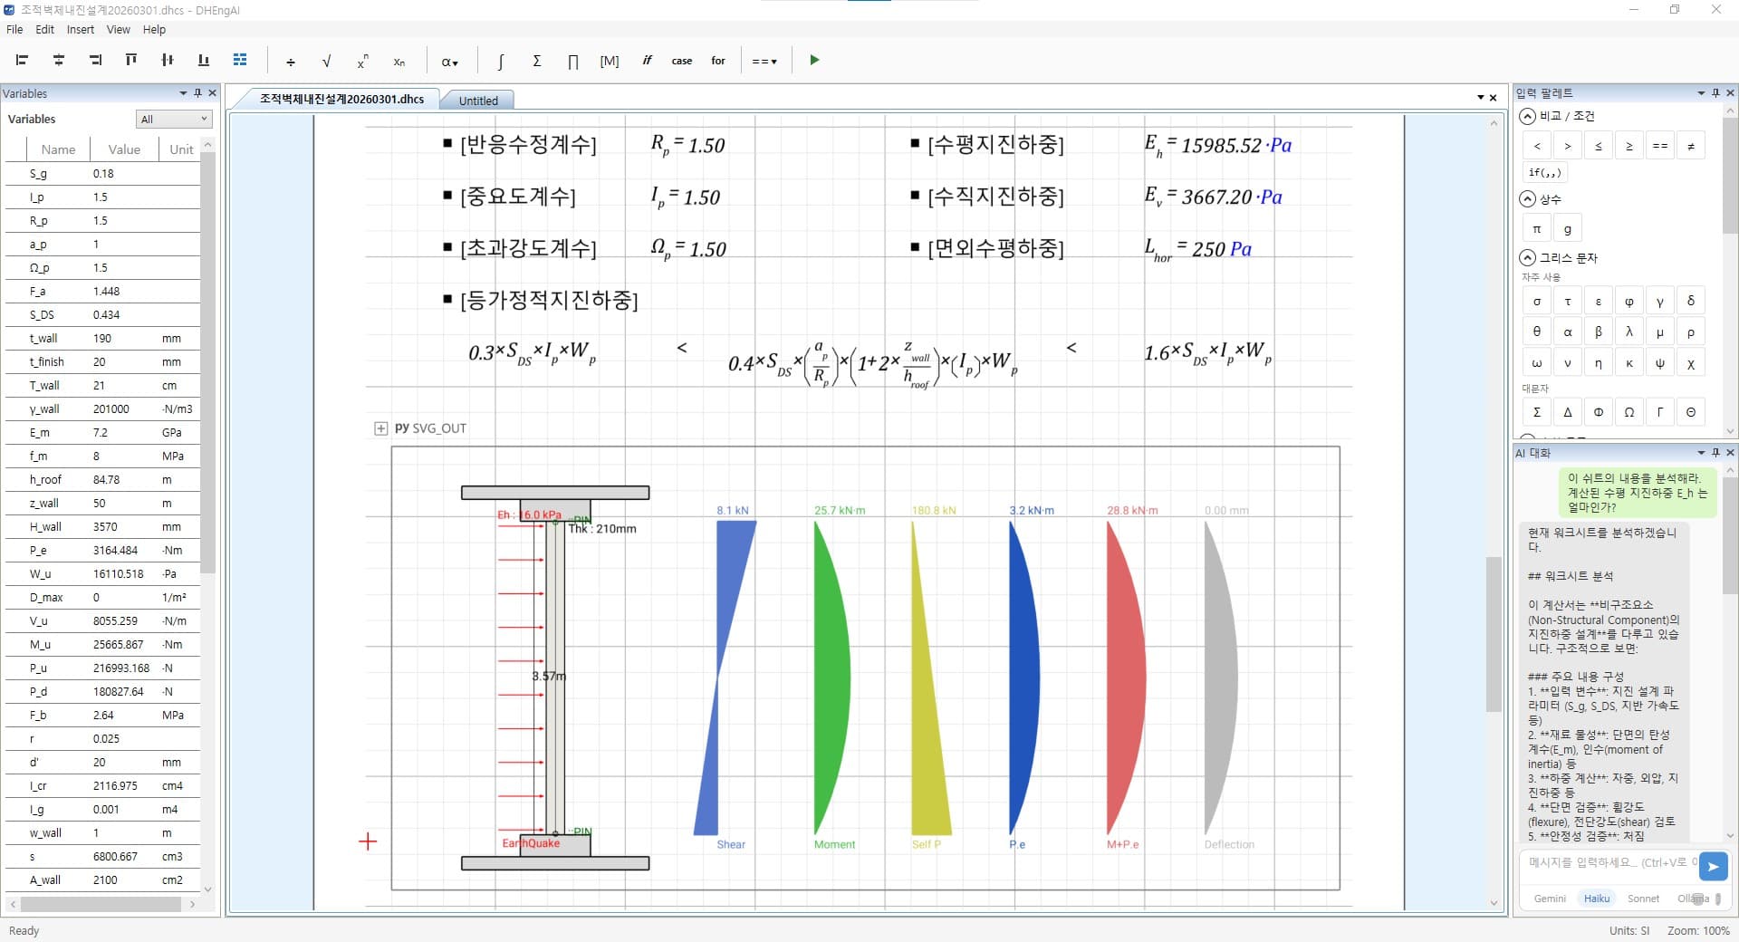
Task: Expand the SVG_OUT python block
Action: pyautogui.click(x=380, y=428)
